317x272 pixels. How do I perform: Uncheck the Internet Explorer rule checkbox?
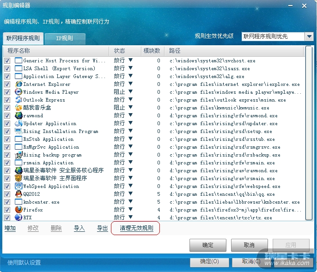pyautogui.click(x=7, y=84)
